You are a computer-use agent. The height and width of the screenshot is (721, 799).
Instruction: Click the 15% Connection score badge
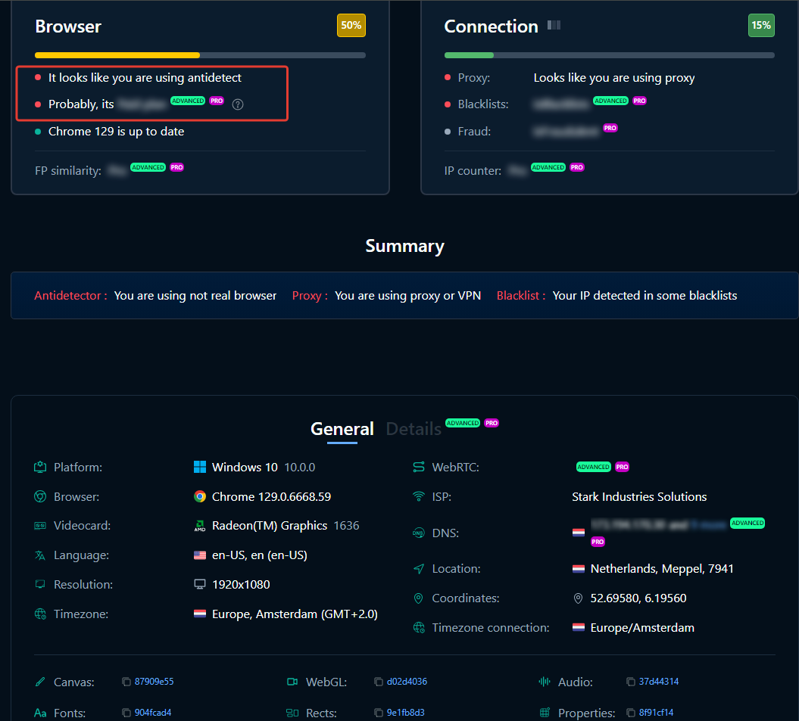tap(761, 26)
